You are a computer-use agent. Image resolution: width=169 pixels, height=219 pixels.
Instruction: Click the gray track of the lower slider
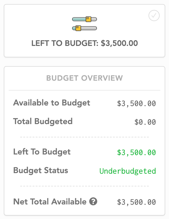[x=89, y=28]
